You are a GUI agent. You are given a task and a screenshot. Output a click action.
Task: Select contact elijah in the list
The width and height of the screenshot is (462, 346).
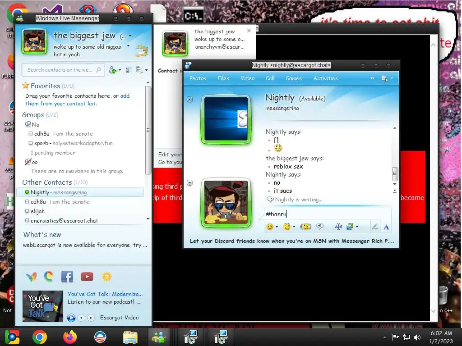(x=37, y=211)
